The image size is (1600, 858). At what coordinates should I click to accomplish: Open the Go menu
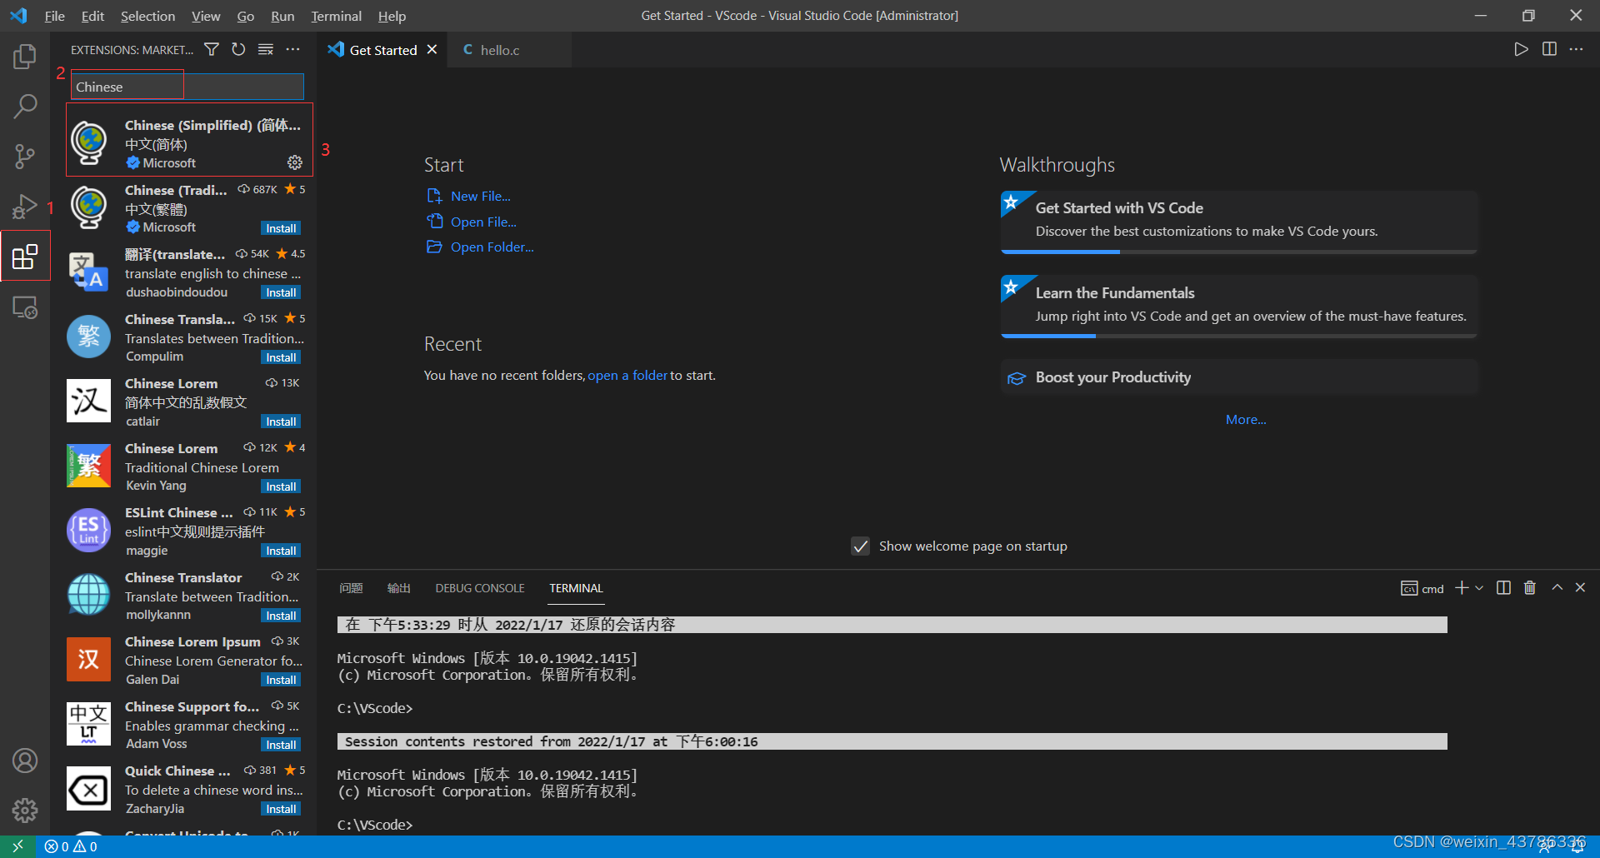point(245,16)
